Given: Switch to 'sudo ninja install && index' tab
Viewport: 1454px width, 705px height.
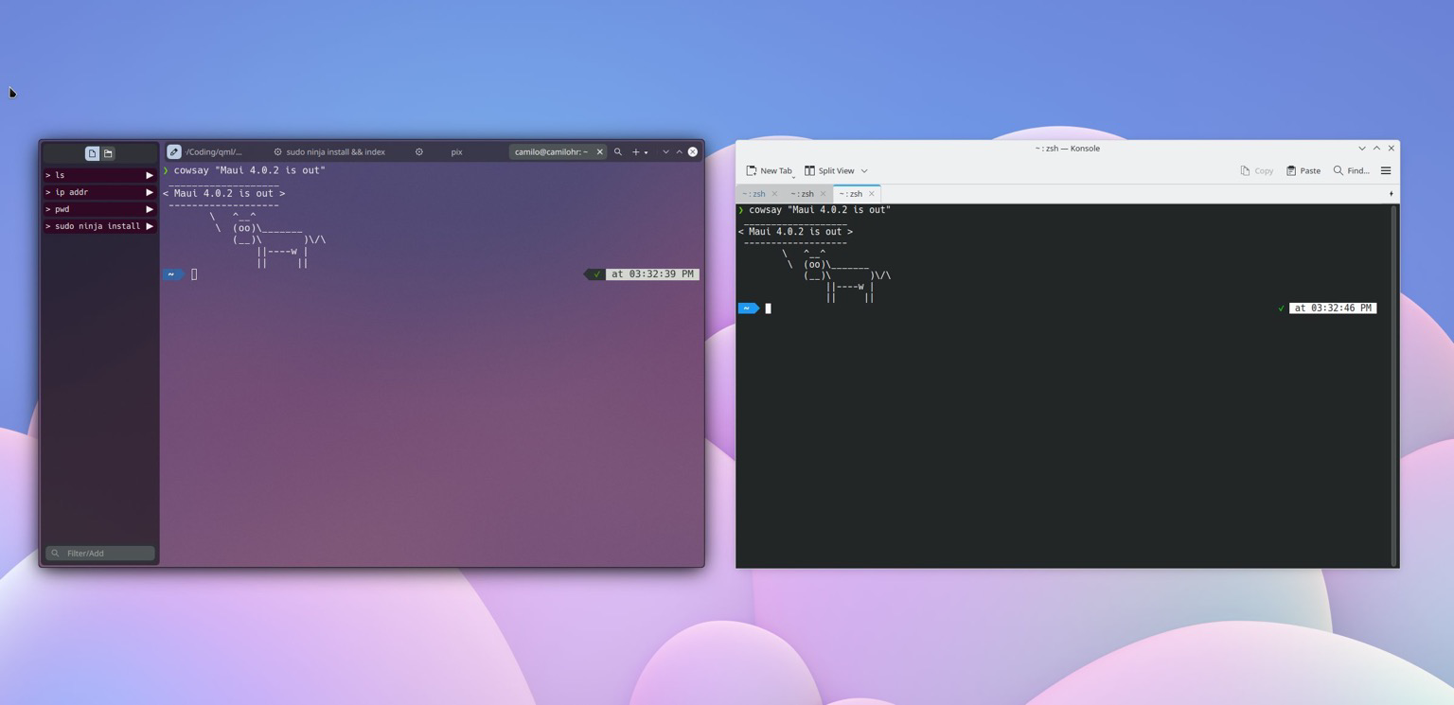Looking at the screenshot, I should pos(335,151).
